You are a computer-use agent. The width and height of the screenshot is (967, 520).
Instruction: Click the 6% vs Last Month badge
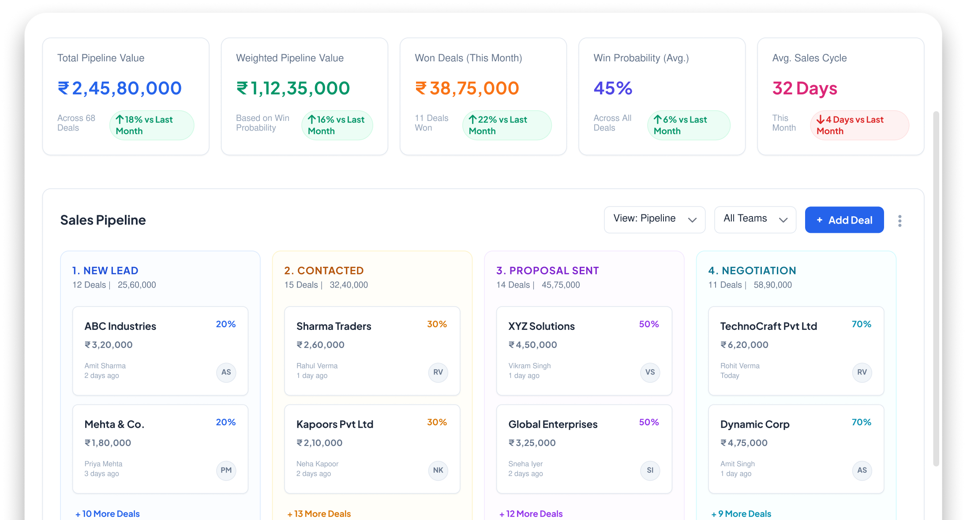[689, 125]
